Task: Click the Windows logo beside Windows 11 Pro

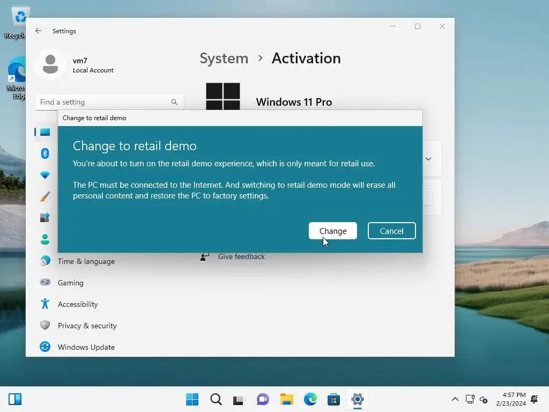Action: coord(223,96)
